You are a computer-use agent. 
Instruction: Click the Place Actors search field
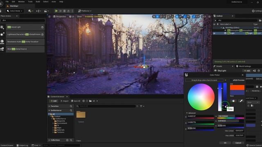pyautogui.click(x=23, y=20)
